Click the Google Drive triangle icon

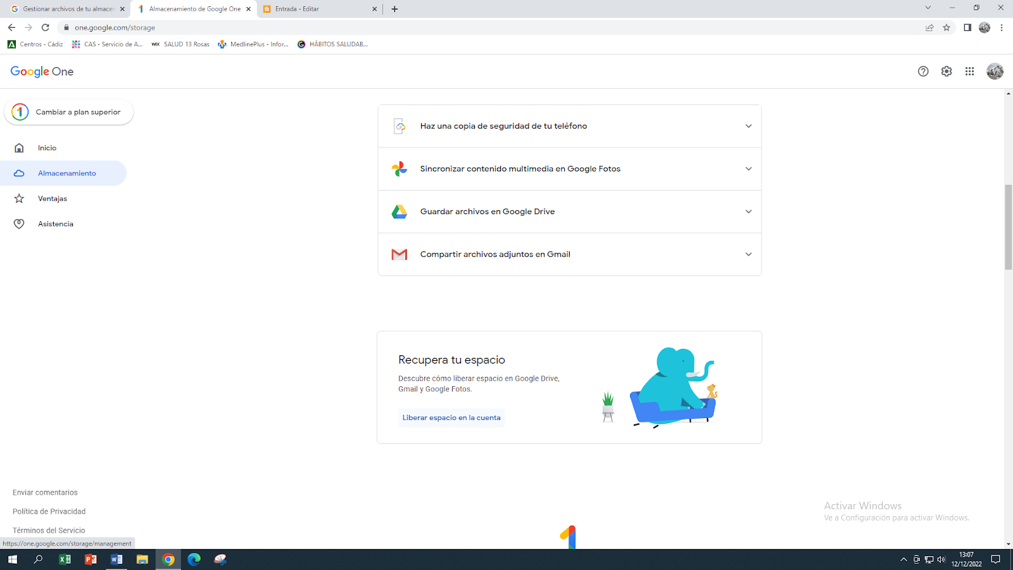(x=400, y=212)
